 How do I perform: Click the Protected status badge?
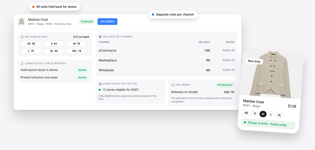87,21
